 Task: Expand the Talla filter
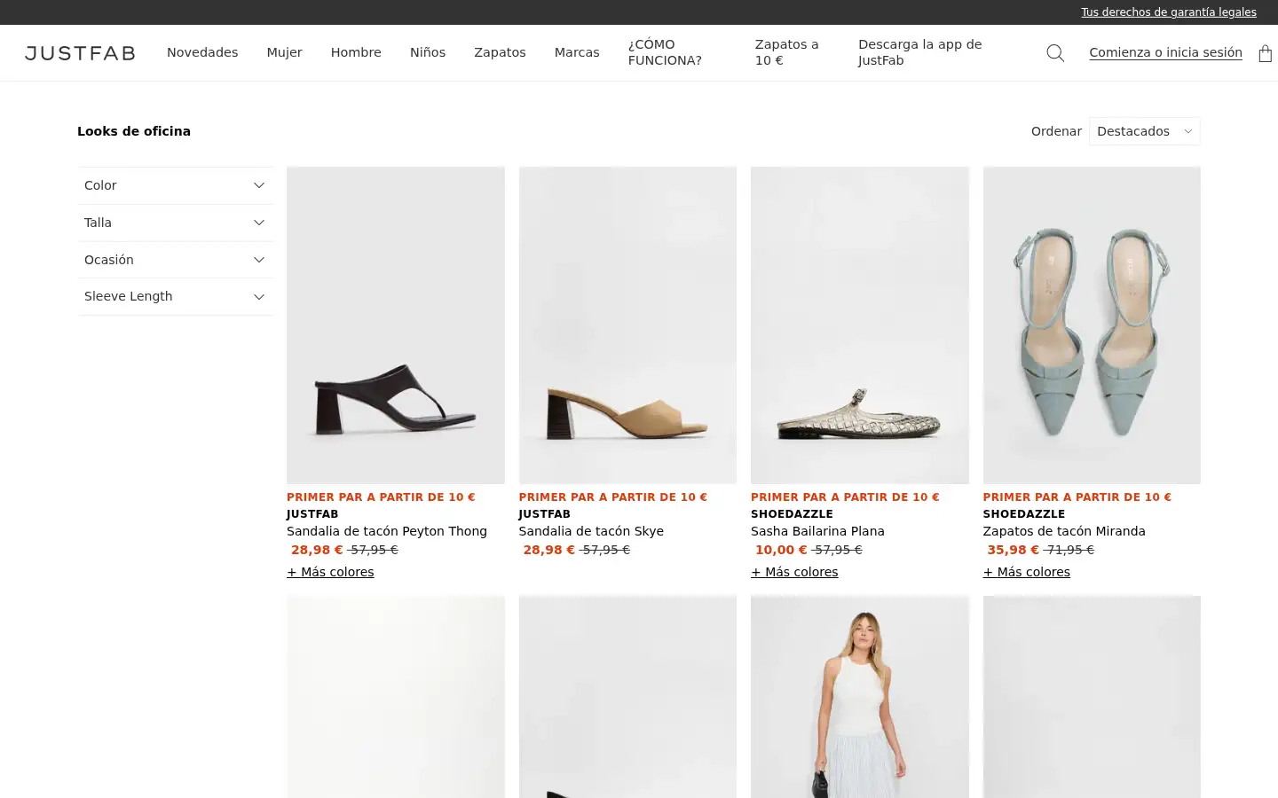pyautogui.click(x=175, y=223)
